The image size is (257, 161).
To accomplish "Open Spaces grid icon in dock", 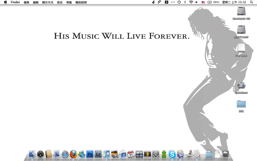I will 139,154.
